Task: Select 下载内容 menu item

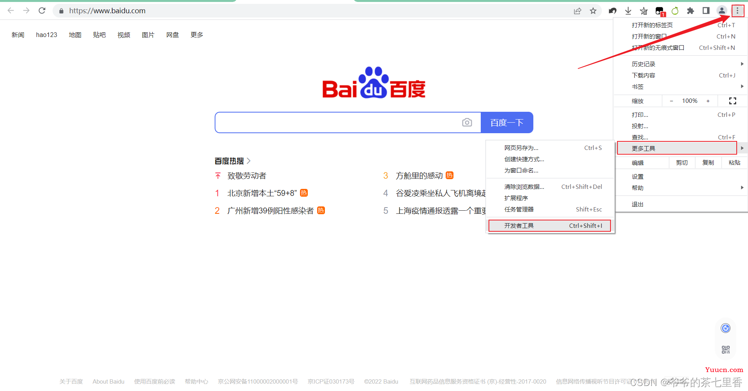Action: [681, 75]
